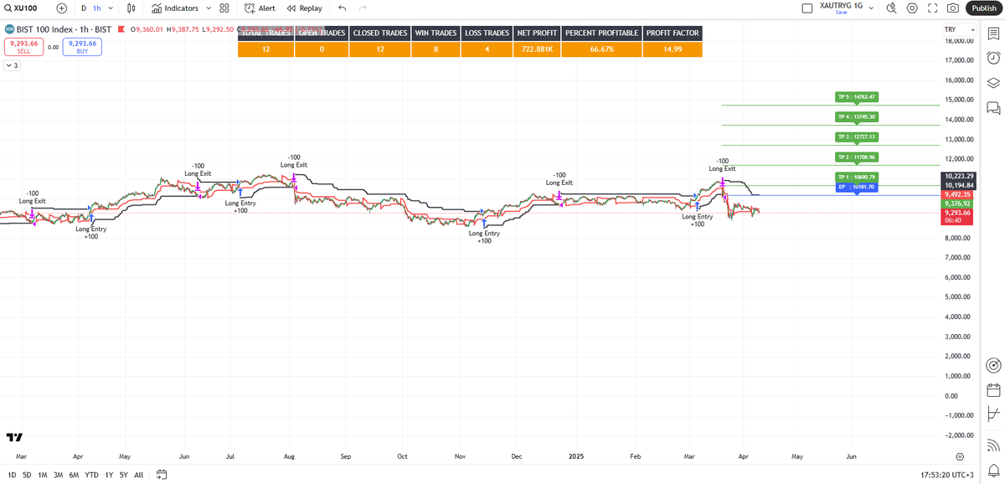Open the candlestick chart style icon
The width and height of the screenshot is (1005, 484).
tap(131, 8)
